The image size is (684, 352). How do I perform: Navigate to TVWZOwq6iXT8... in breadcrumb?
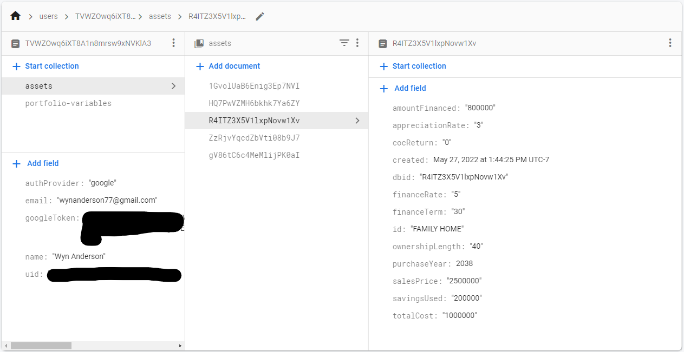click(105, 16)
